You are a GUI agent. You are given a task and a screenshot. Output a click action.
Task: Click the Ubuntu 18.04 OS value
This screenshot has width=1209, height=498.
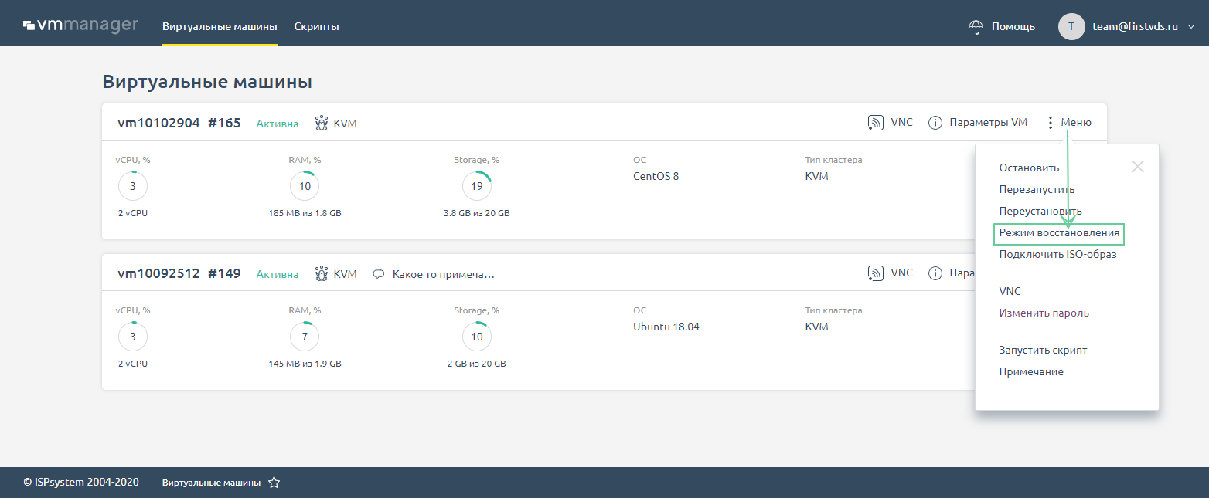pyautogui.click(x=666, y=327)
